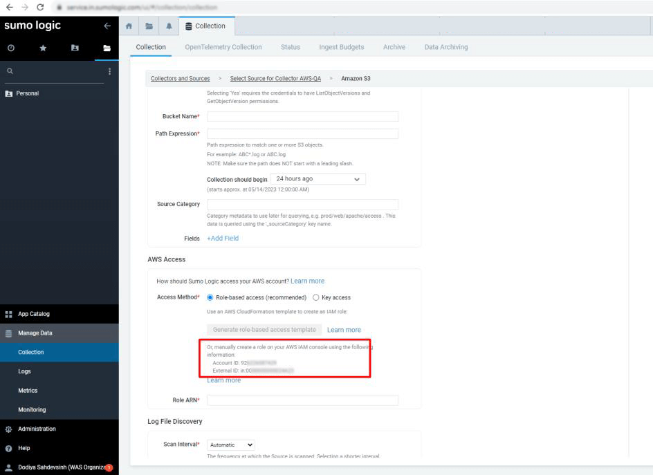Open the Personal folder icon in sidebar header
This screenshot has width=653, height=475.
(75, 48)
